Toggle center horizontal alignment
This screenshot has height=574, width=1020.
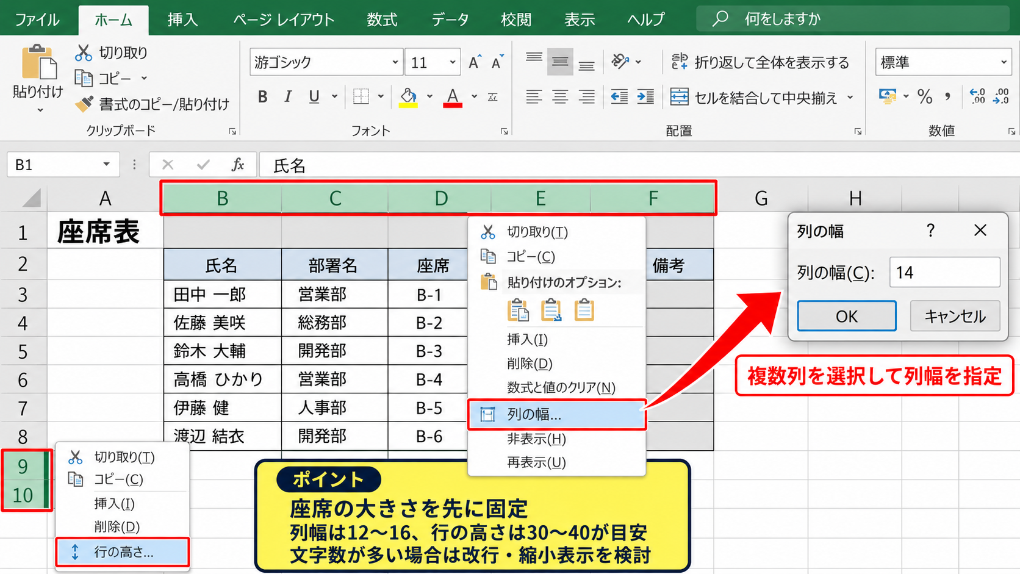[x=560, y=96]
